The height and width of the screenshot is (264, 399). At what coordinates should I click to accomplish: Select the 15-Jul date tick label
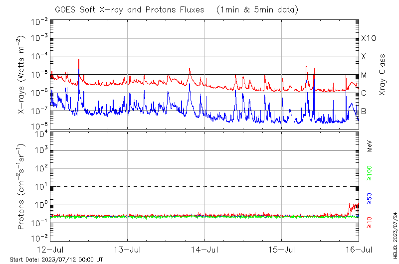[x=282, y=248]
